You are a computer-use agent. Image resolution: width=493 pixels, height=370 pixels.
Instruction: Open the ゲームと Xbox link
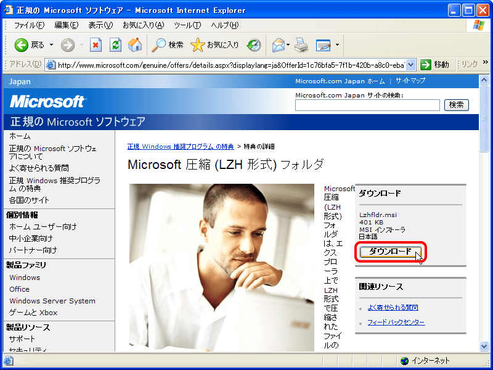pyautogui.click(x=33, y=313)
